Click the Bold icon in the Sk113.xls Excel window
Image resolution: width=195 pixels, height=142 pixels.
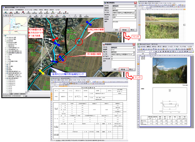157,51
